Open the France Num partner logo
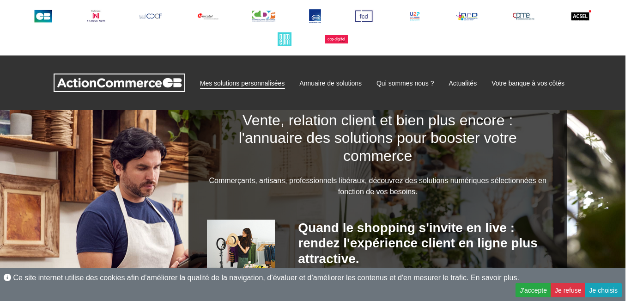The width and height of the screenshot is (631, 301). (x=96, y=16)
